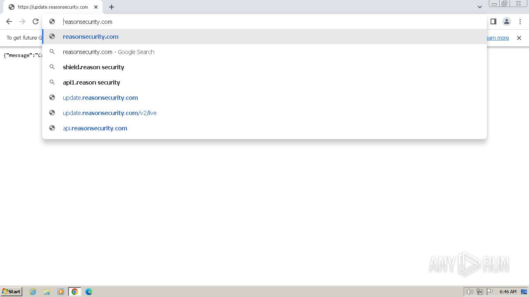Click the address bar text field
The height and width of the screenshot is (297, 529).
[x=264, y=21]
